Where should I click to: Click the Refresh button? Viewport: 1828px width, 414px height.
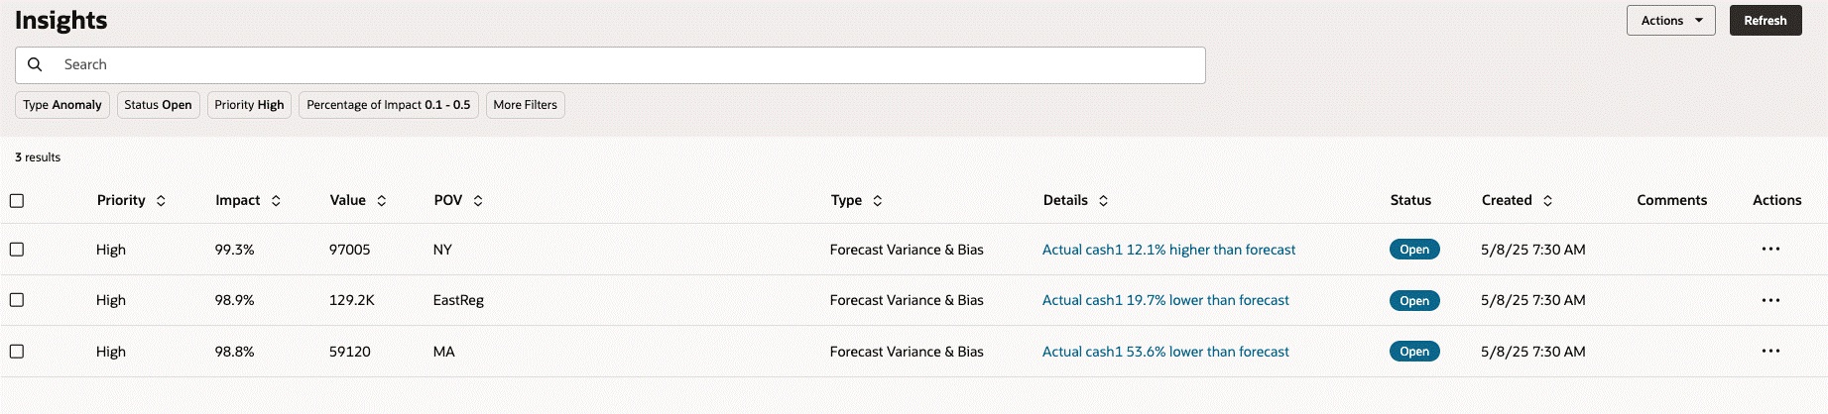tap(1766, 21)
